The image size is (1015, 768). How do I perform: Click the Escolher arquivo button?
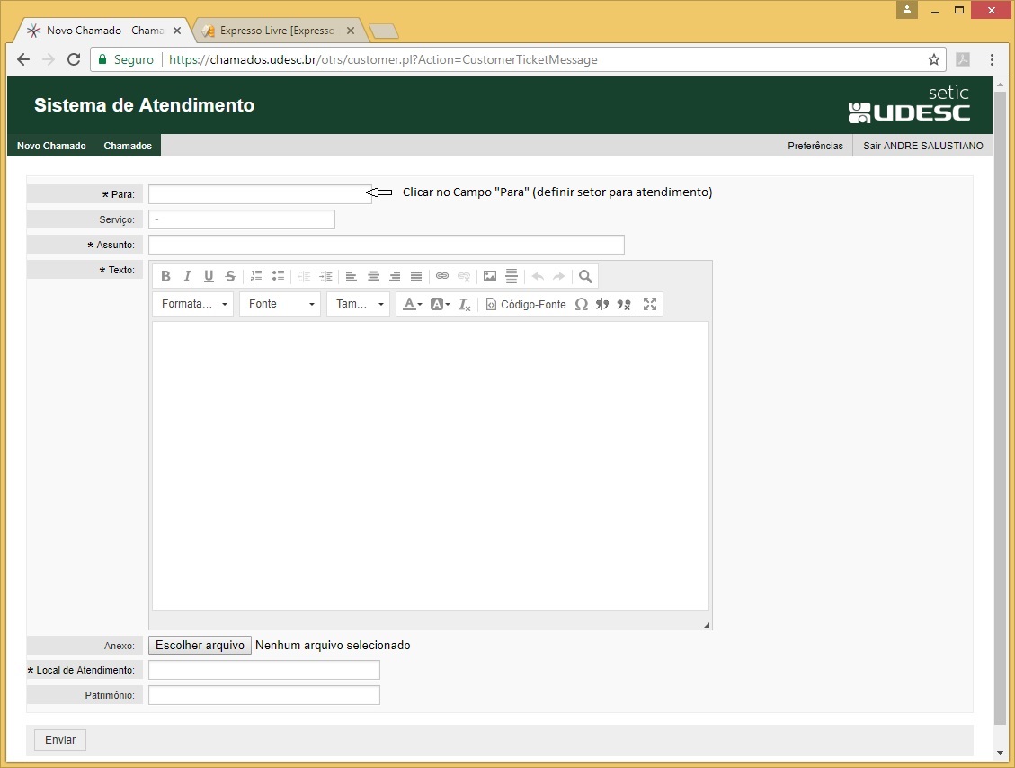[200, 646]
